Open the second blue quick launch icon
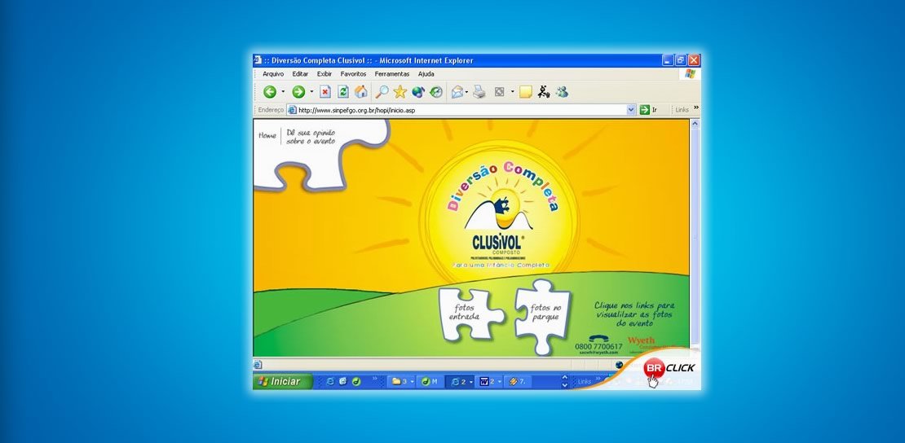Screen dimensions: 905x443 tap(342, 381)
